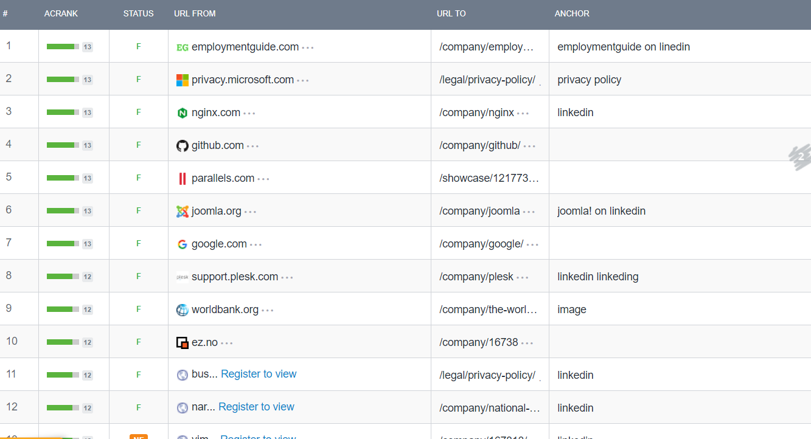
Task: Expand ellipsis after worldbank.org
Action: pyautogui.click(x=268, y=310)
